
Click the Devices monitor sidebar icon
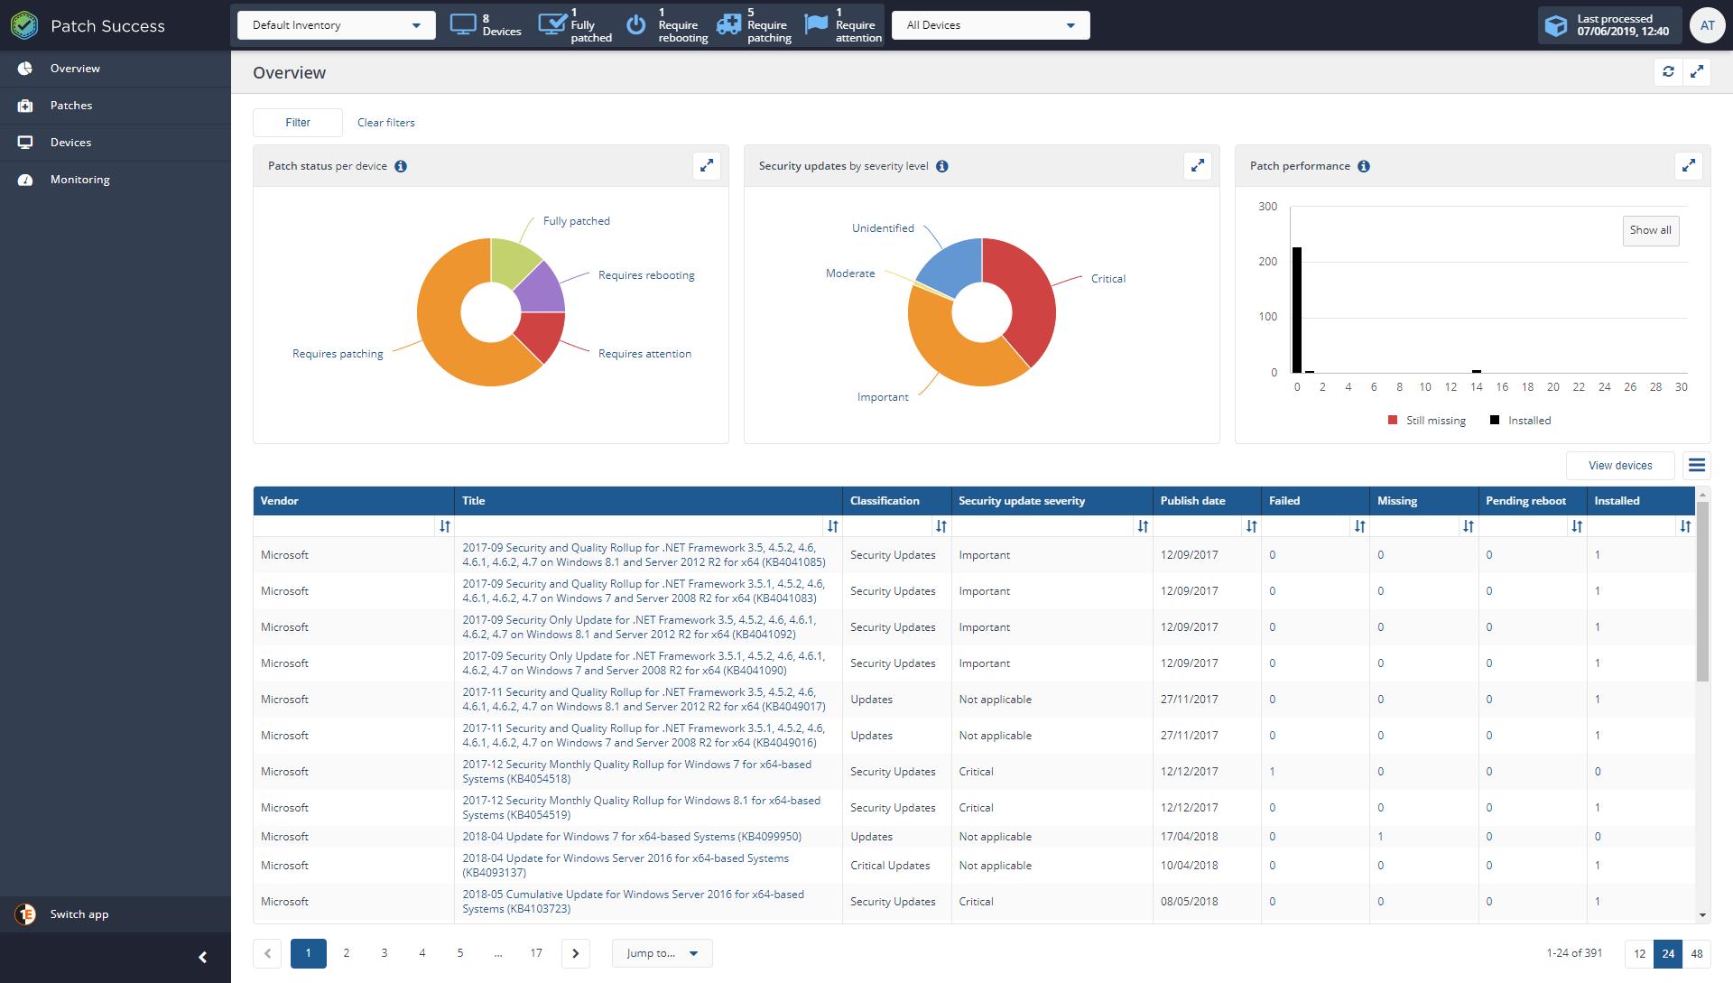[x=25, y=143]
